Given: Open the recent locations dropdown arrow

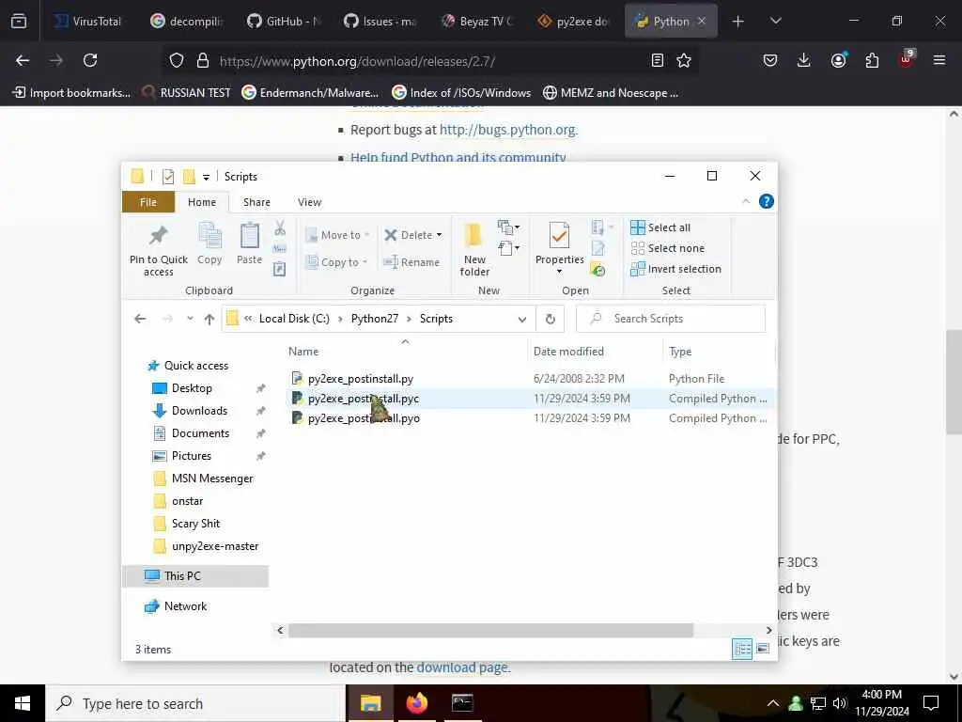Looking at the screenshot, I should 190,319.
